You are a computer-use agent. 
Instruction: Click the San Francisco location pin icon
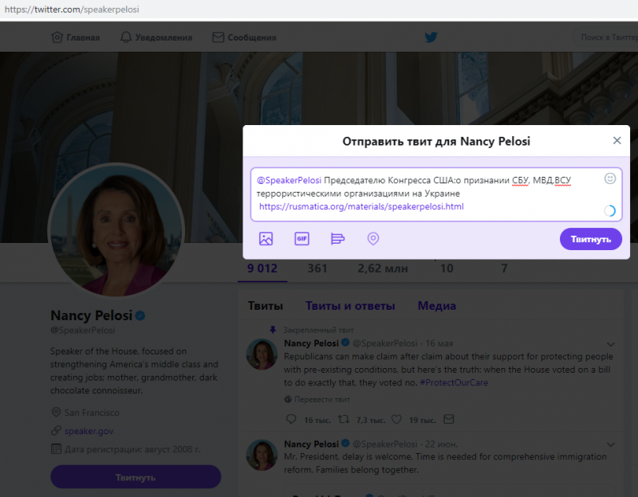click(x=56, y=412)
